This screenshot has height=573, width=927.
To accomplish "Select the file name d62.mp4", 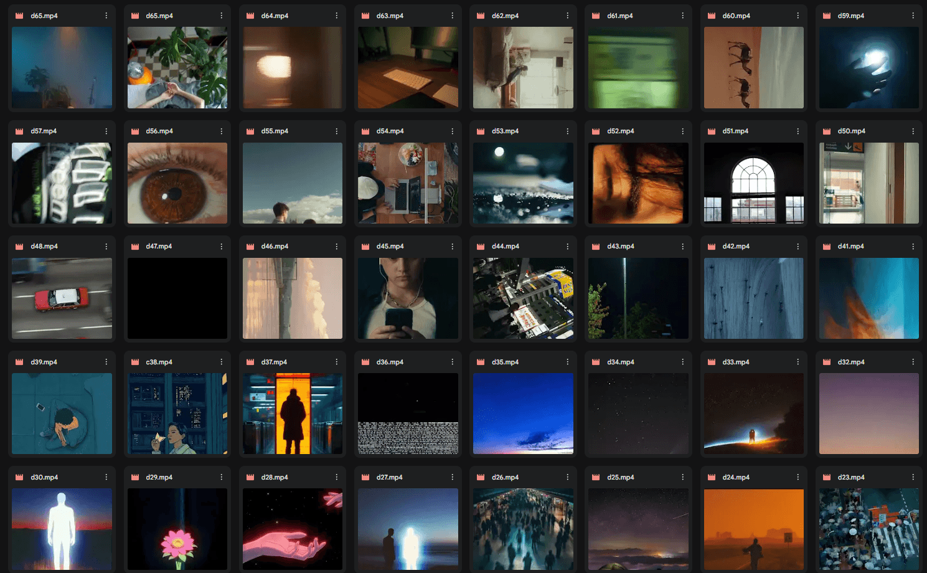I will click(x=505, y=16).
